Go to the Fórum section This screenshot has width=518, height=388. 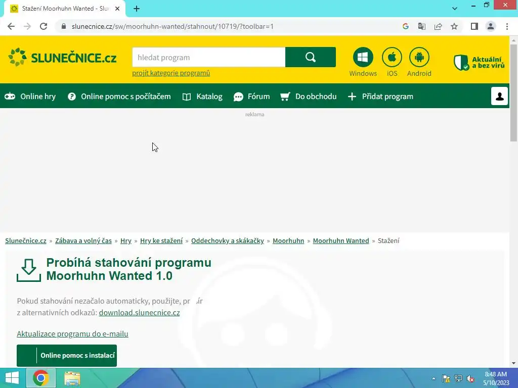coord(252,96)
